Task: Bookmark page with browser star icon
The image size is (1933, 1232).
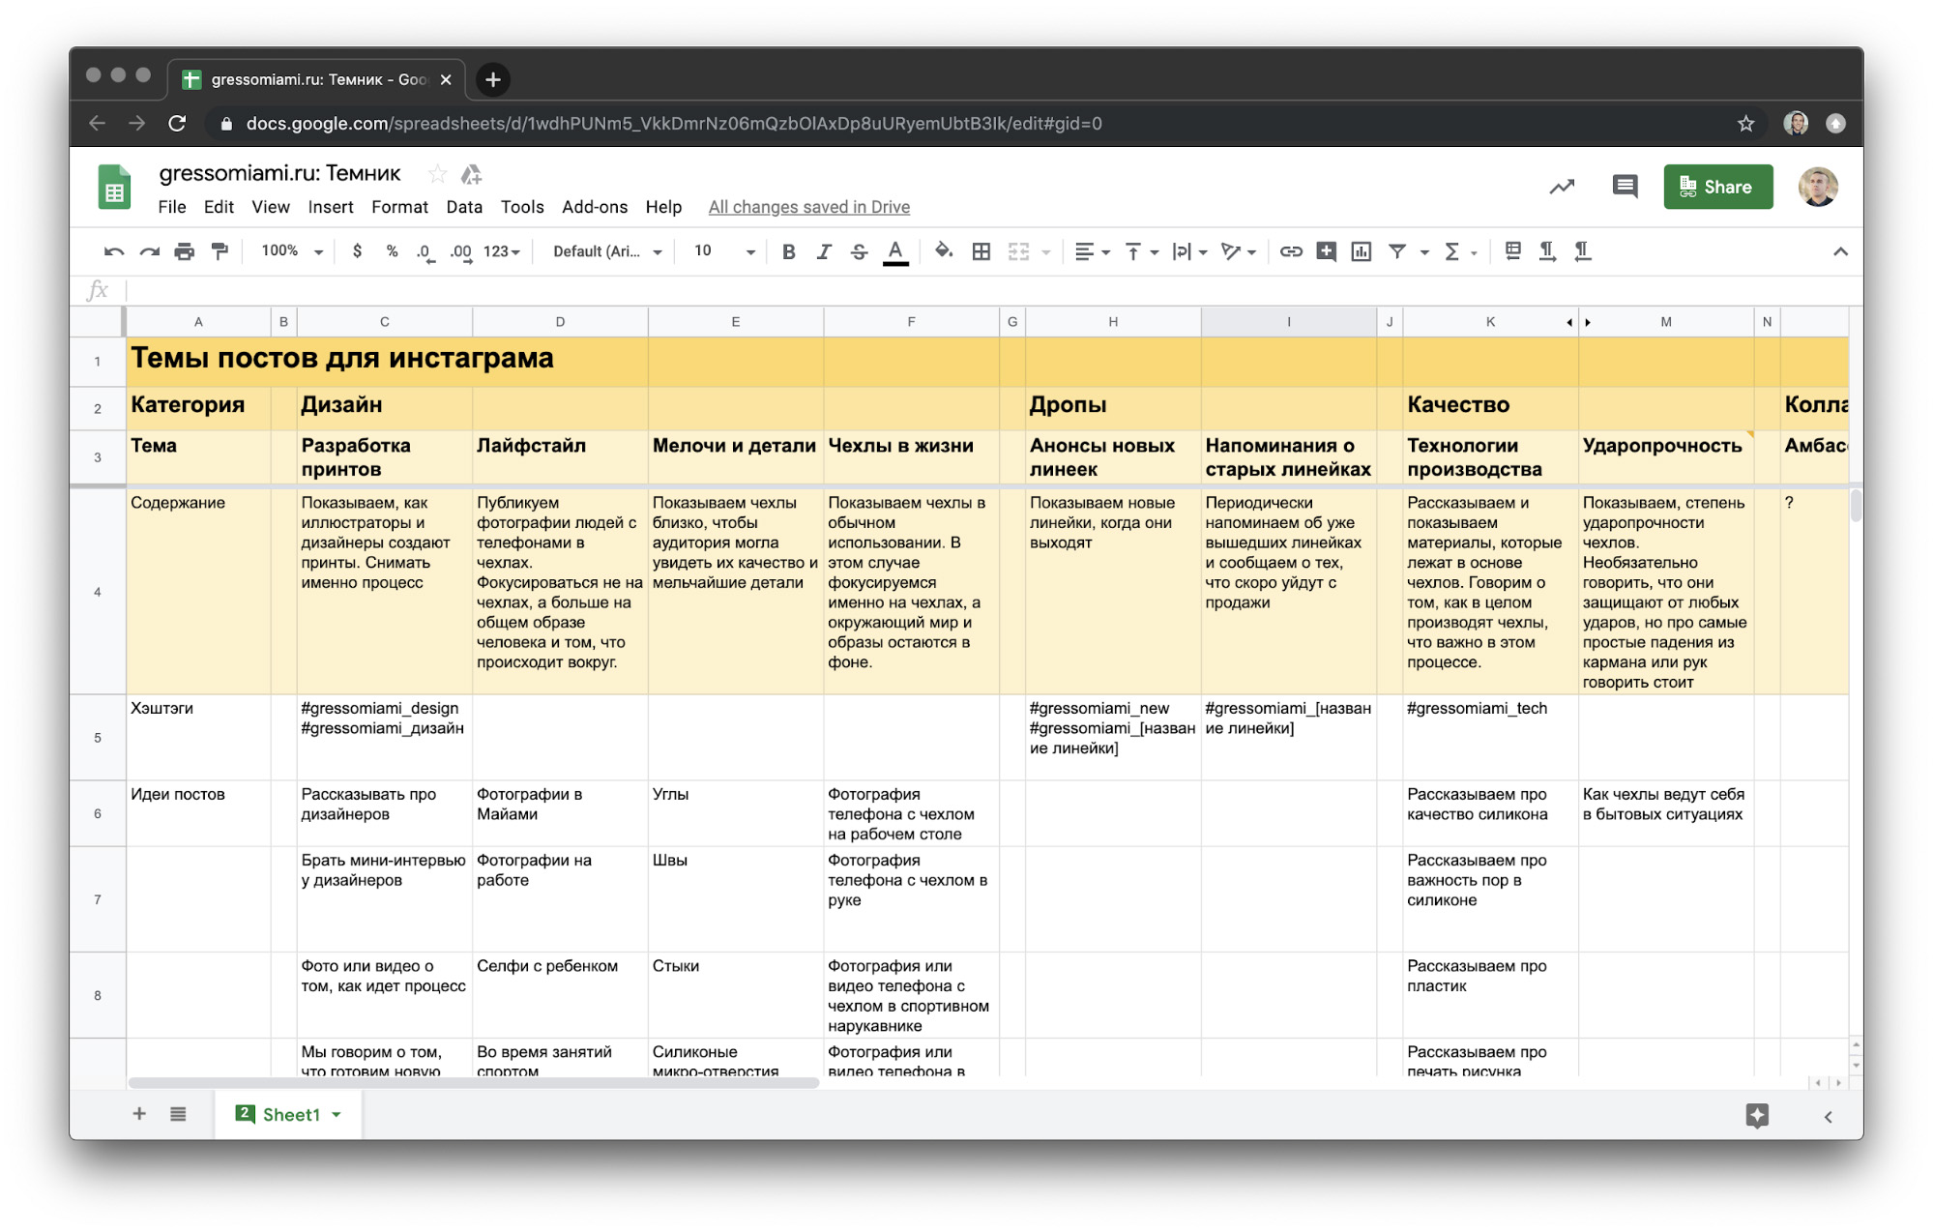Action: (x=1745, y=124)
